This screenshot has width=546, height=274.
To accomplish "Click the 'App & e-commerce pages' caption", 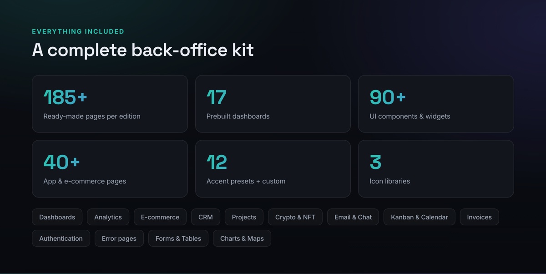I will click(85, 181).
